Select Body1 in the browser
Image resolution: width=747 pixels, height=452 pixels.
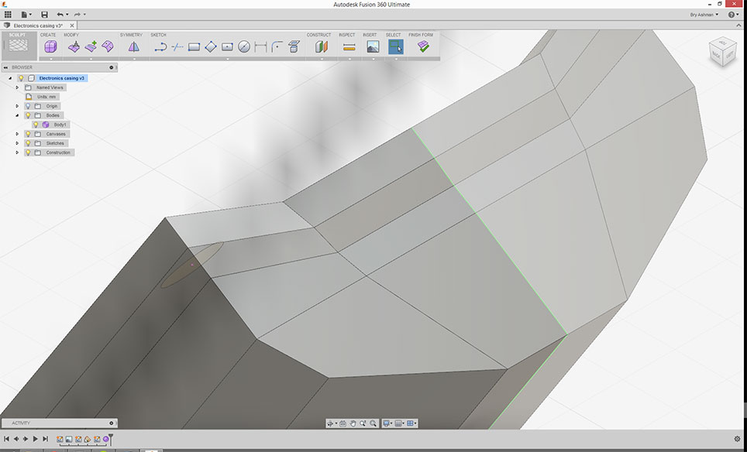pos(60,125)
